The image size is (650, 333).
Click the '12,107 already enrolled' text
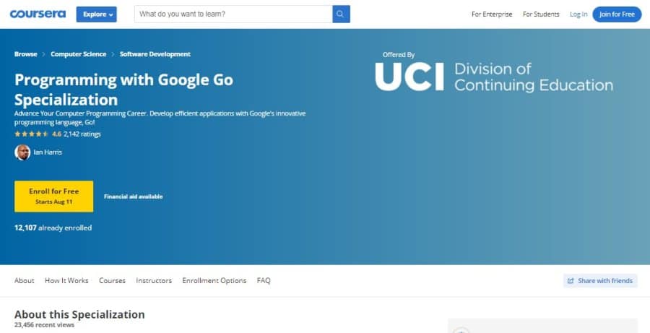click(x=53, y=228)
